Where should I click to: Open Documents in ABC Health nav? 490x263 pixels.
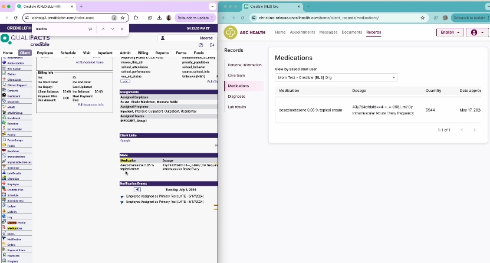click(351, 32)
